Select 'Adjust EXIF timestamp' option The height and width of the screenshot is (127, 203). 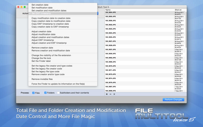[43, 40]
